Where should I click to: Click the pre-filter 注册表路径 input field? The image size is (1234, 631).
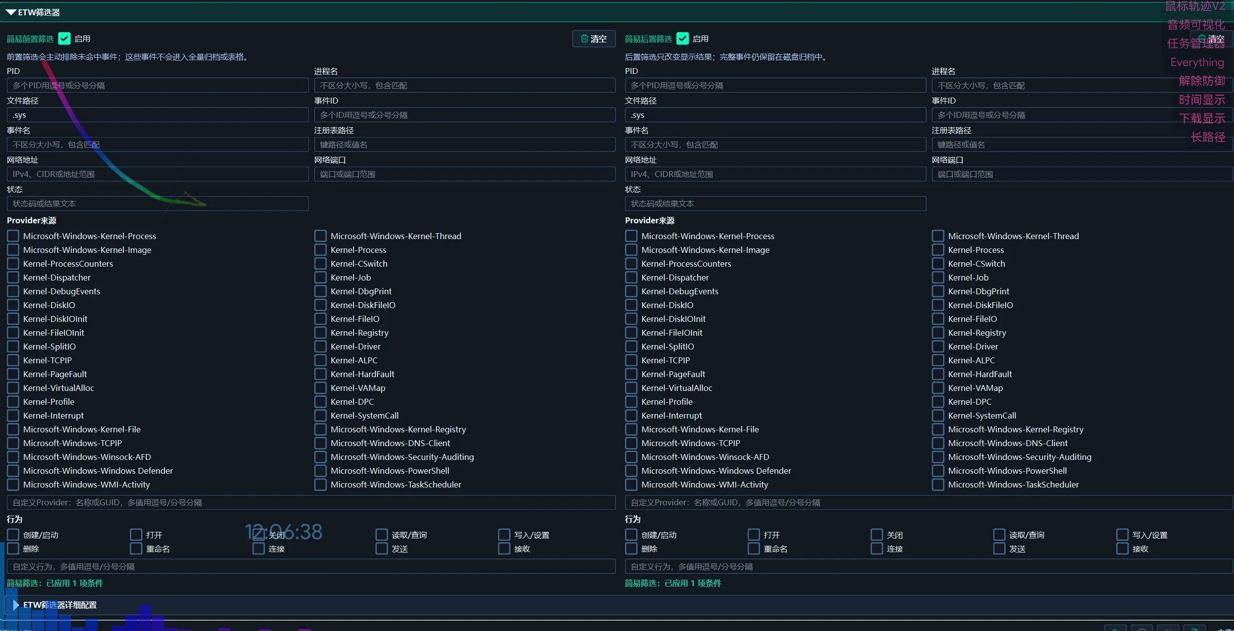coord(465,144)
